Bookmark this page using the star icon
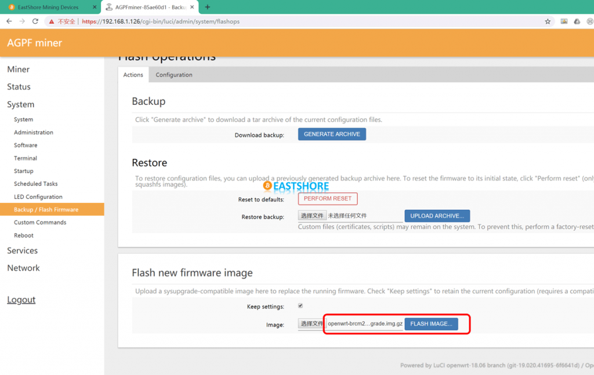594x375 pixels. pyautogui.click(x=548, y=21)
